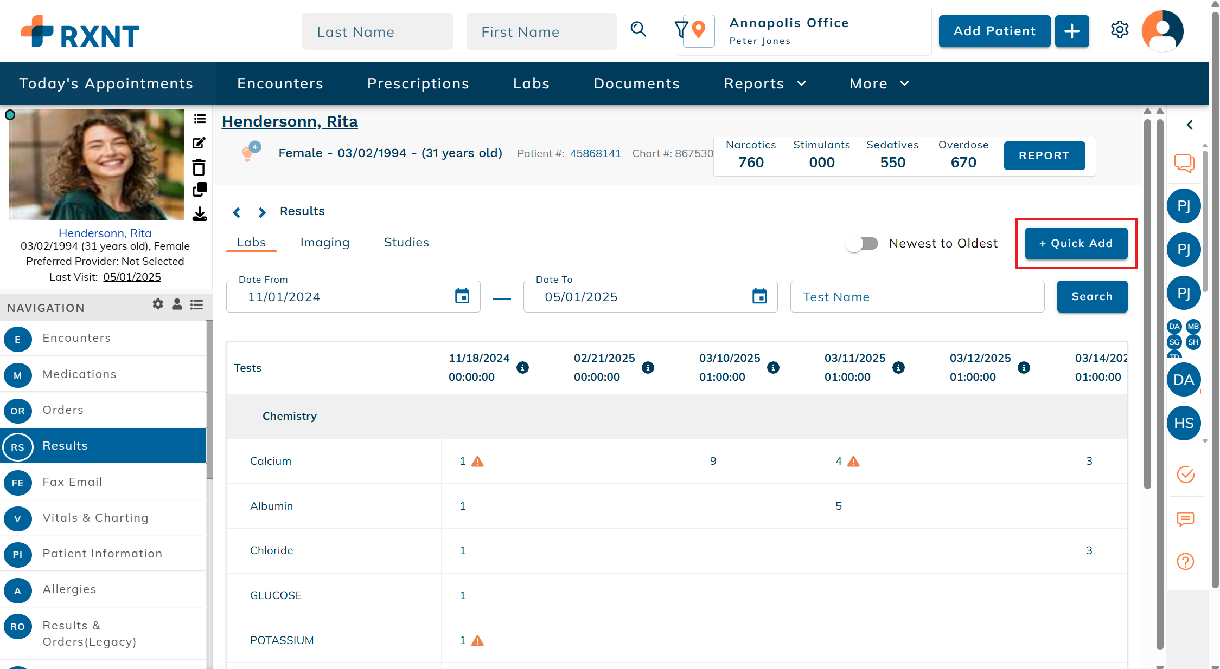
Task: Collapse the right sidebar with chevron
Action: (x=1190, y=125)
